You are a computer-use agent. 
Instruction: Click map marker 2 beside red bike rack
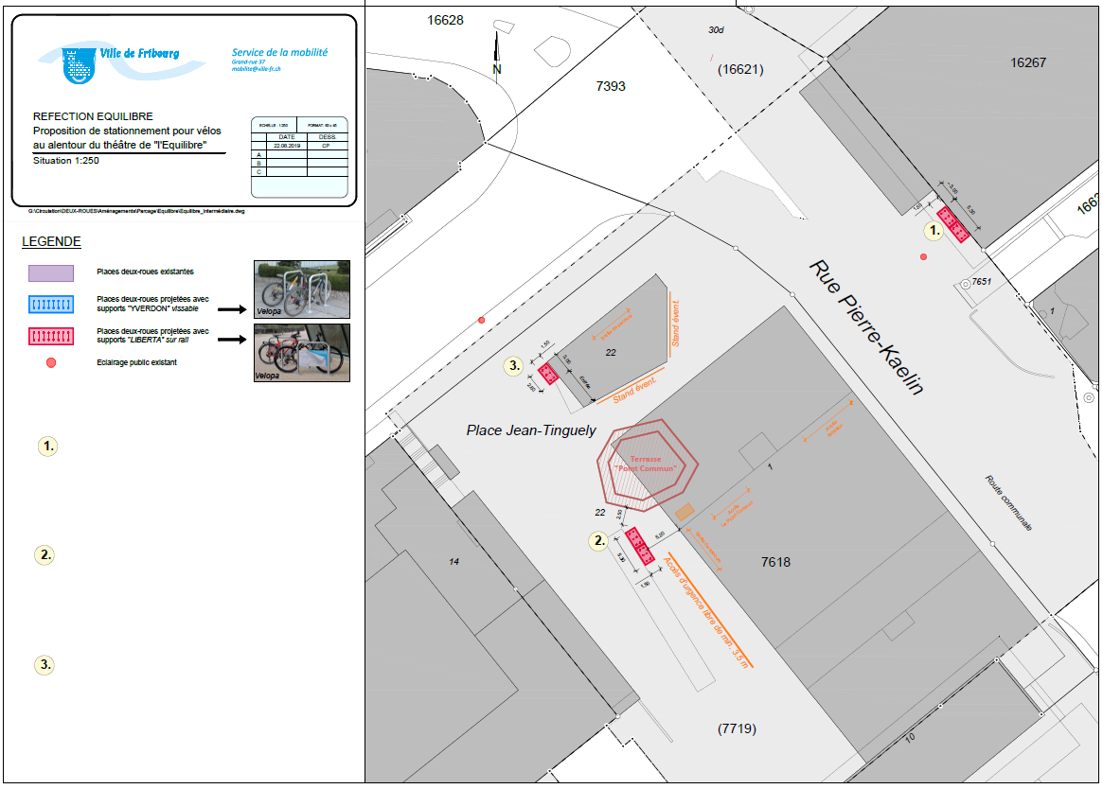[598, 541]
